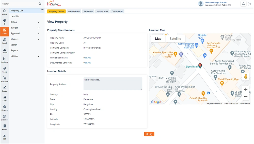Screen dimensions: 254x144
Task: Zoom in on the location map
Action: tap(246, 89)
